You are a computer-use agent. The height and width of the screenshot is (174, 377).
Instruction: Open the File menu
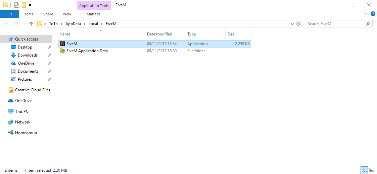point(9,14)
